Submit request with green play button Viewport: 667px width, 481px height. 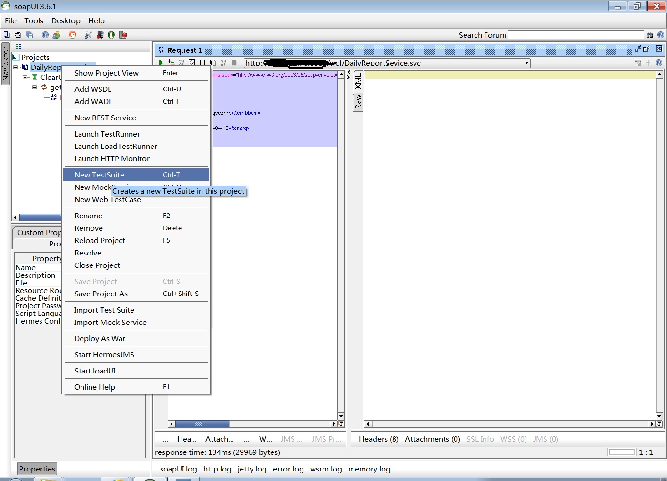point(161,63)
